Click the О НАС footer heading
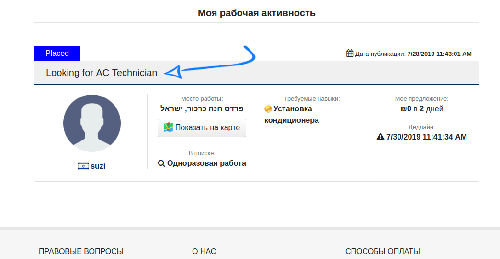Viewport: 500px width, 259px height. click(x=204, y=251)
